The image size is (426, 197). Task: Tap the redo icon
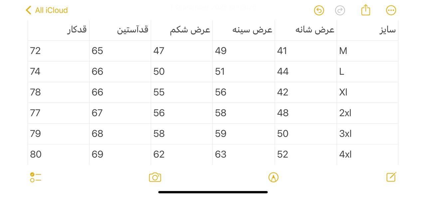[340, 10]
